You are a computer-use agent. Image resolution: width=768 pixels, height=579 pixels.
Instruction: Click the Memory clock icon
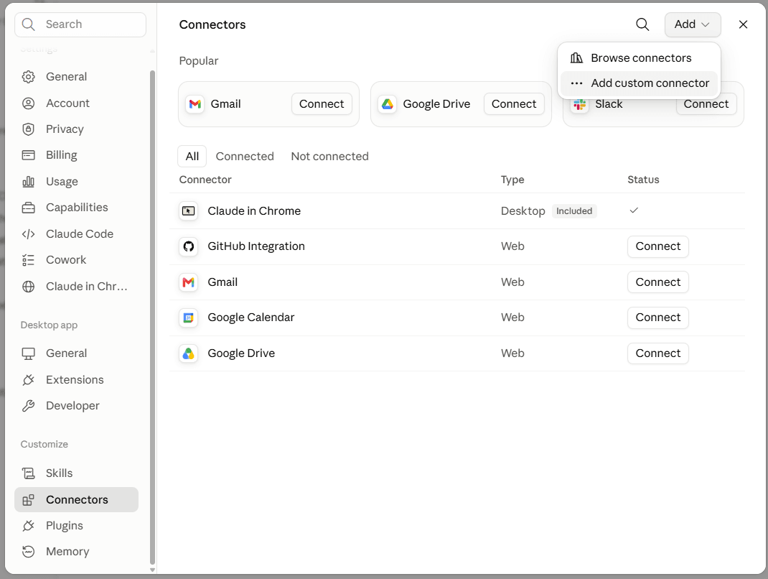pyautogui.click(x=29, y=552)
